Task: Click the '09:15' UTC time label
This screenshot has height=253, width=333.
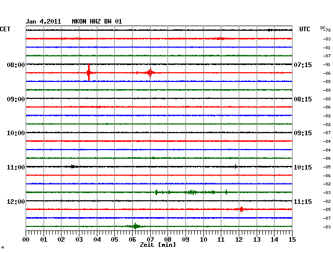Action: (303, 133)
